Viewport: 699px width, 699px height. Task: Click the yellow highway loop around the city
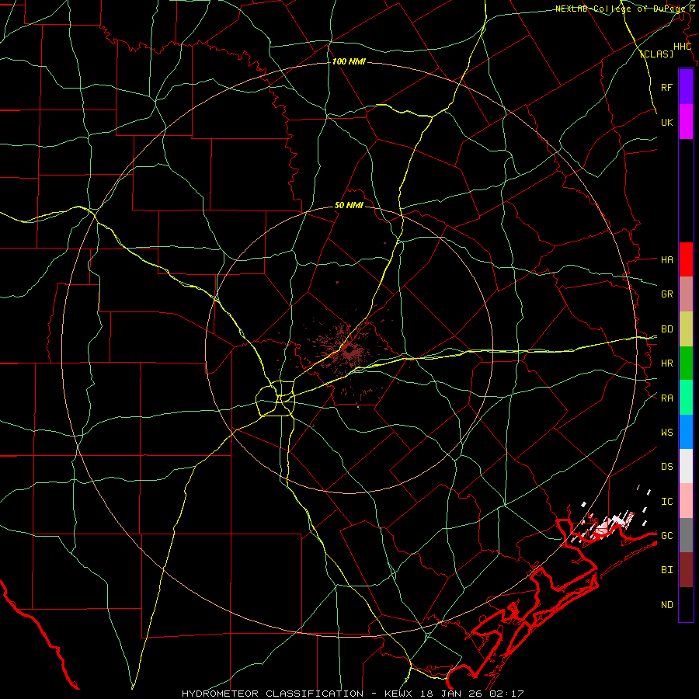tap(276, 398)
